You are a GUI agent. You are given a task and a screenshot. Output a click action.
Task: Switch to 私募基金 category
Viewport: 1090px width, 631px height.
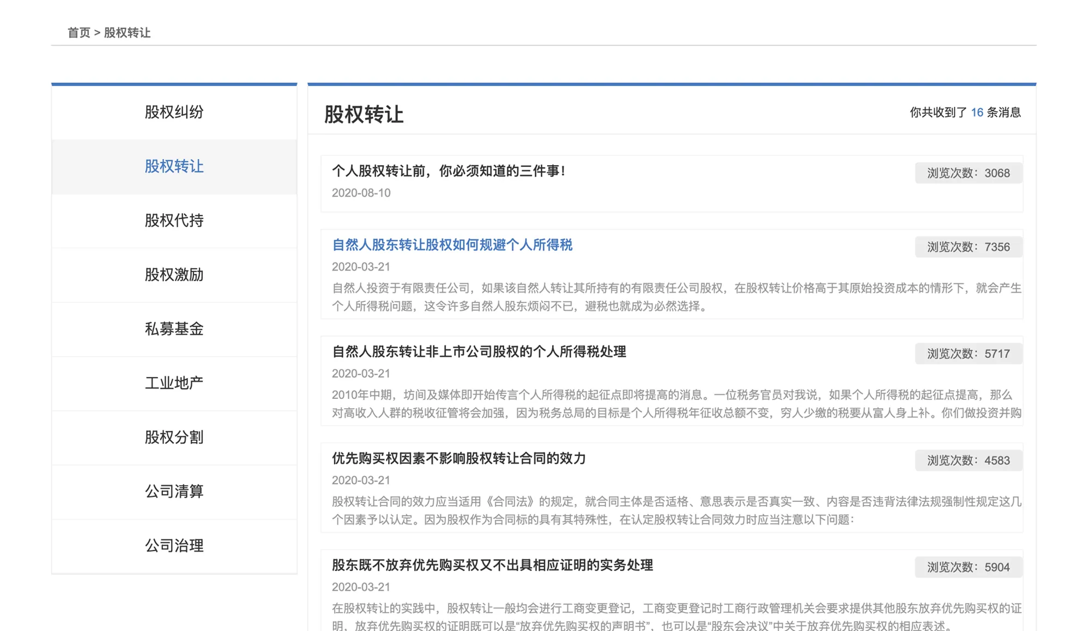174,329
